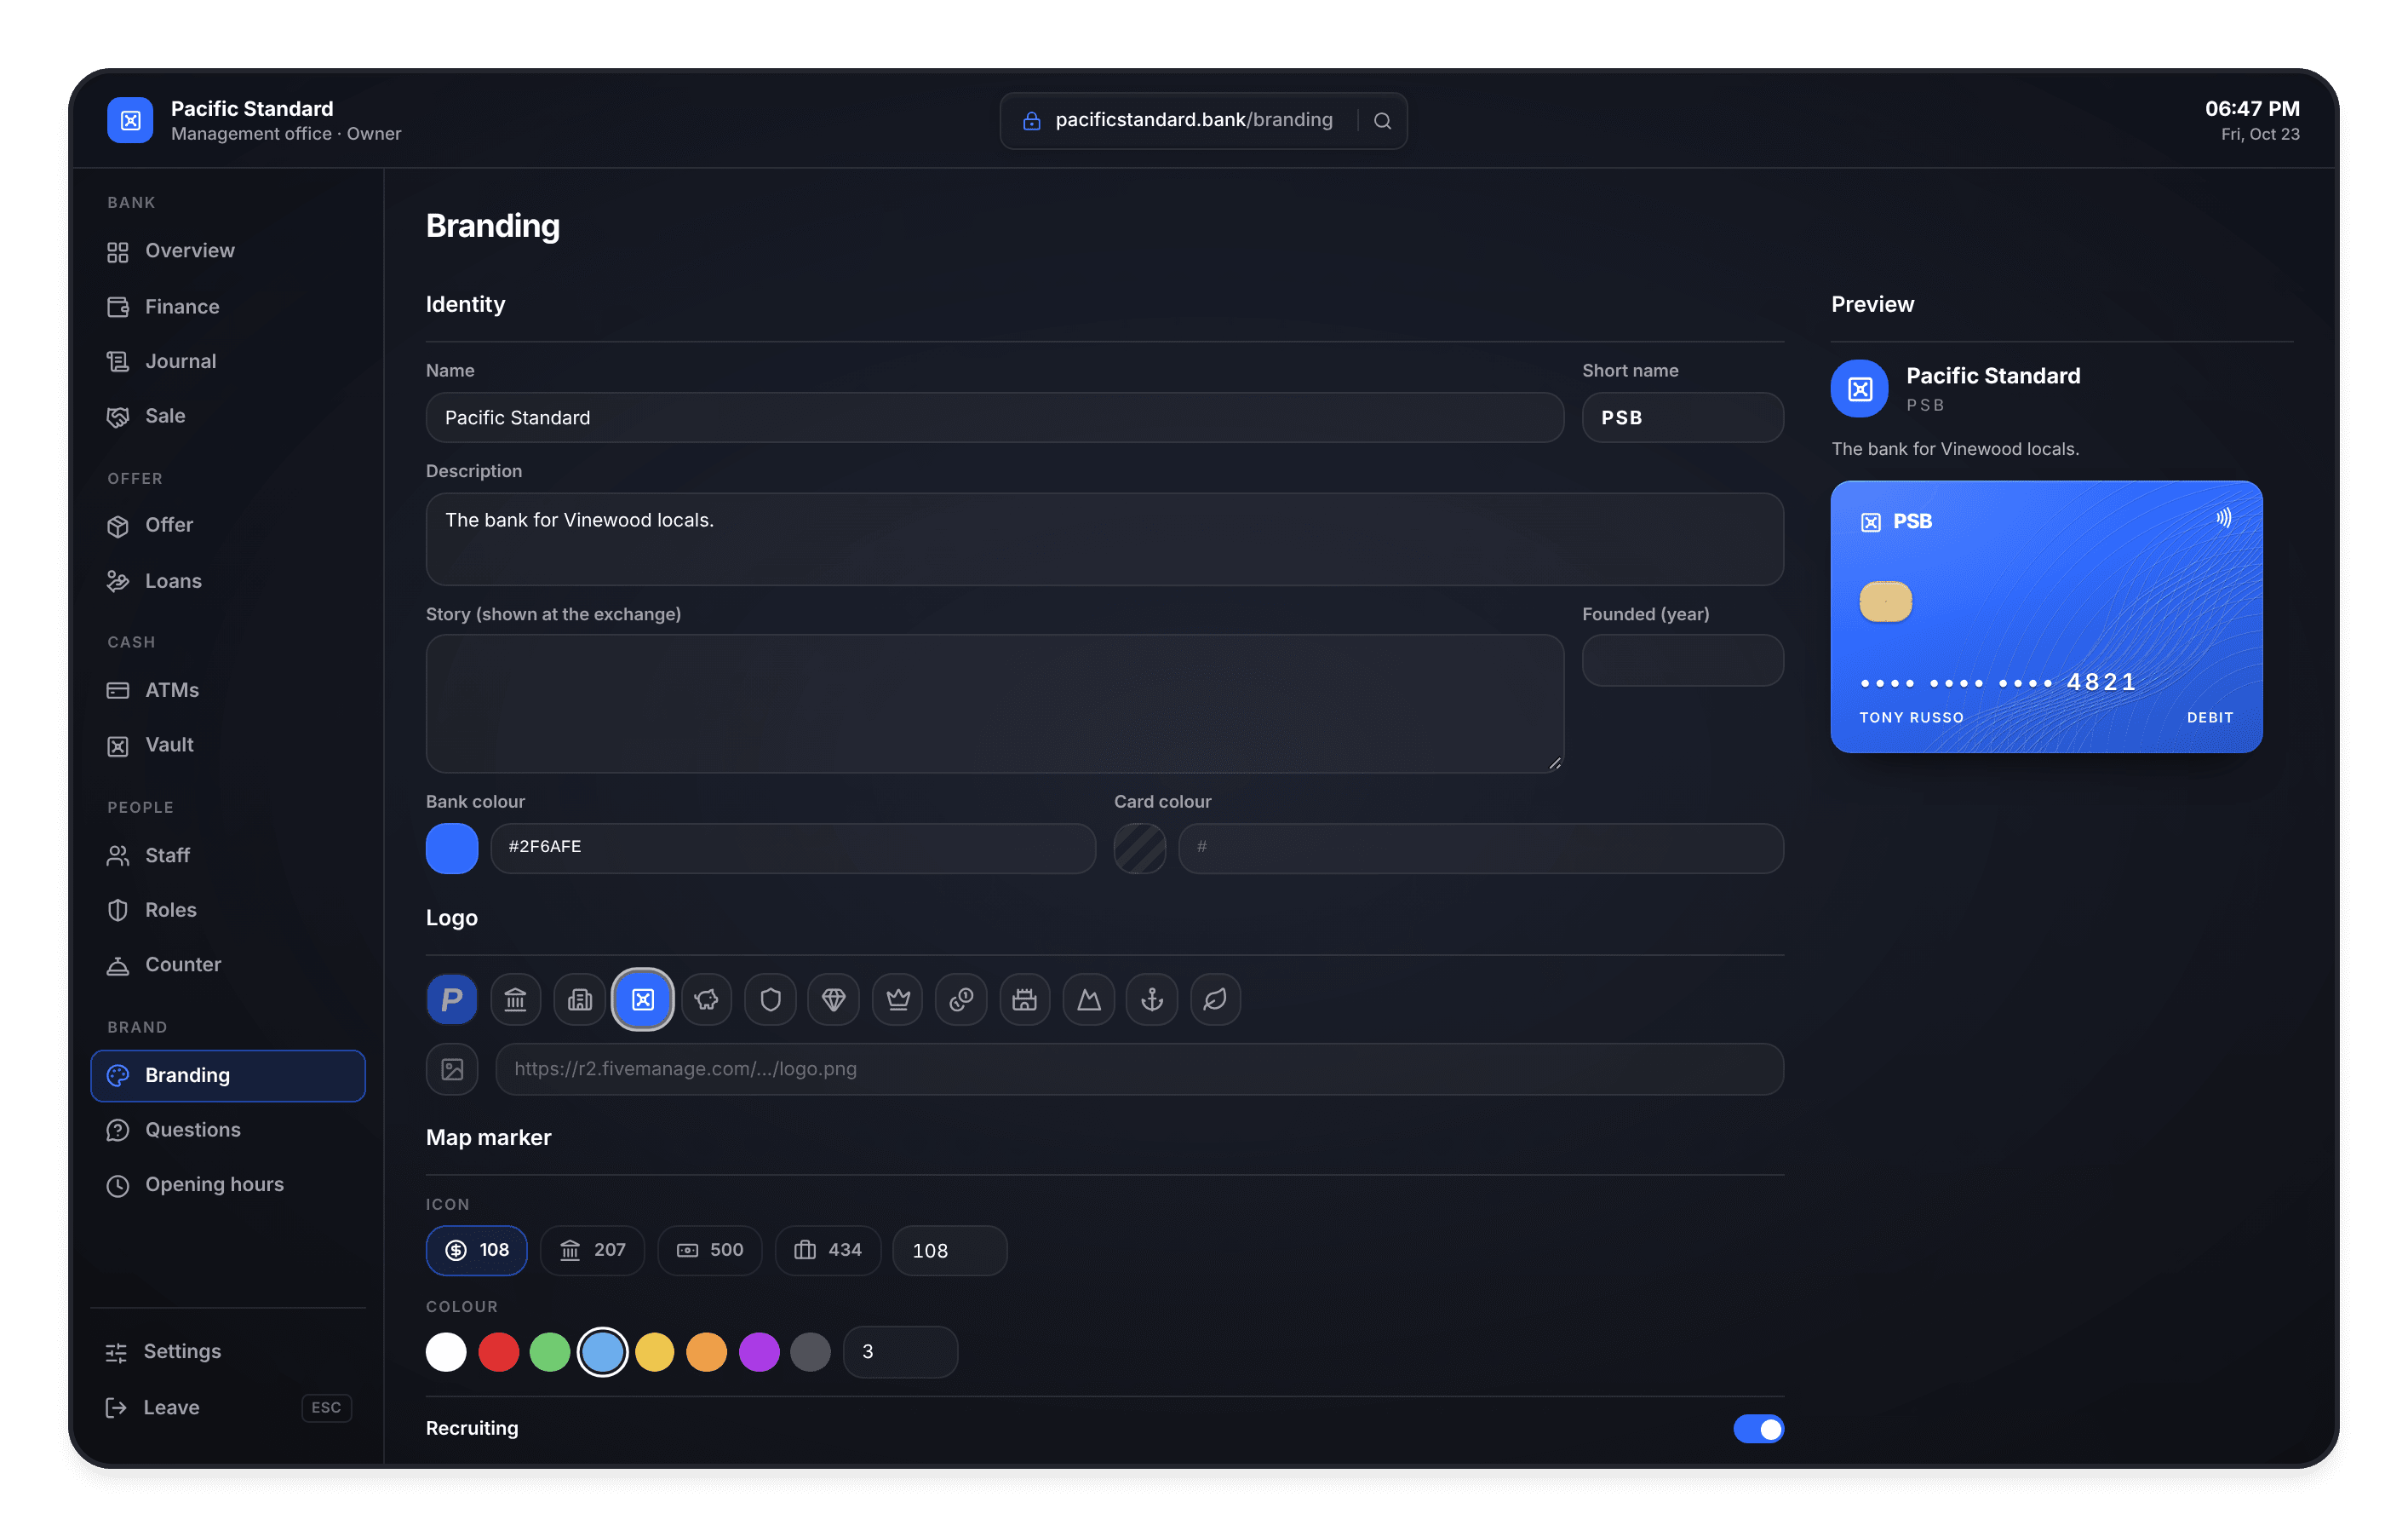
Task: Select the bank columns logo icon
Action: (516, 999)
